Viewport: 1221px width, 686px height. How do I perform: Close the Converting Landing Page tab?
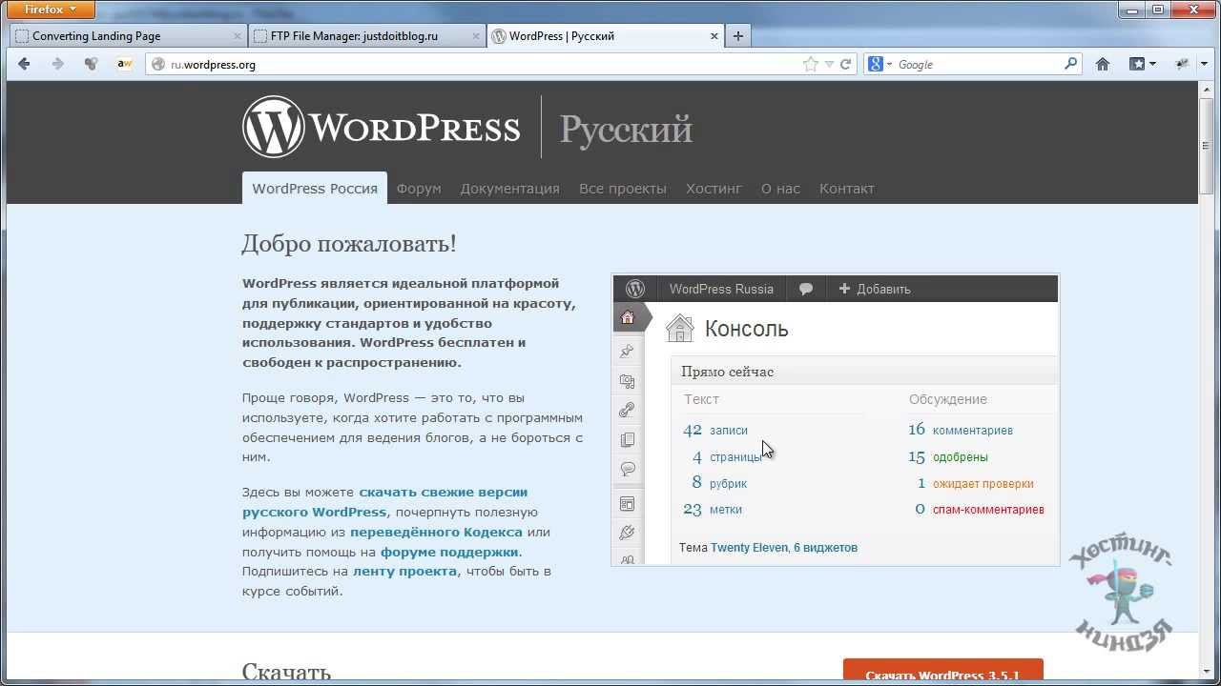point(238,36)
